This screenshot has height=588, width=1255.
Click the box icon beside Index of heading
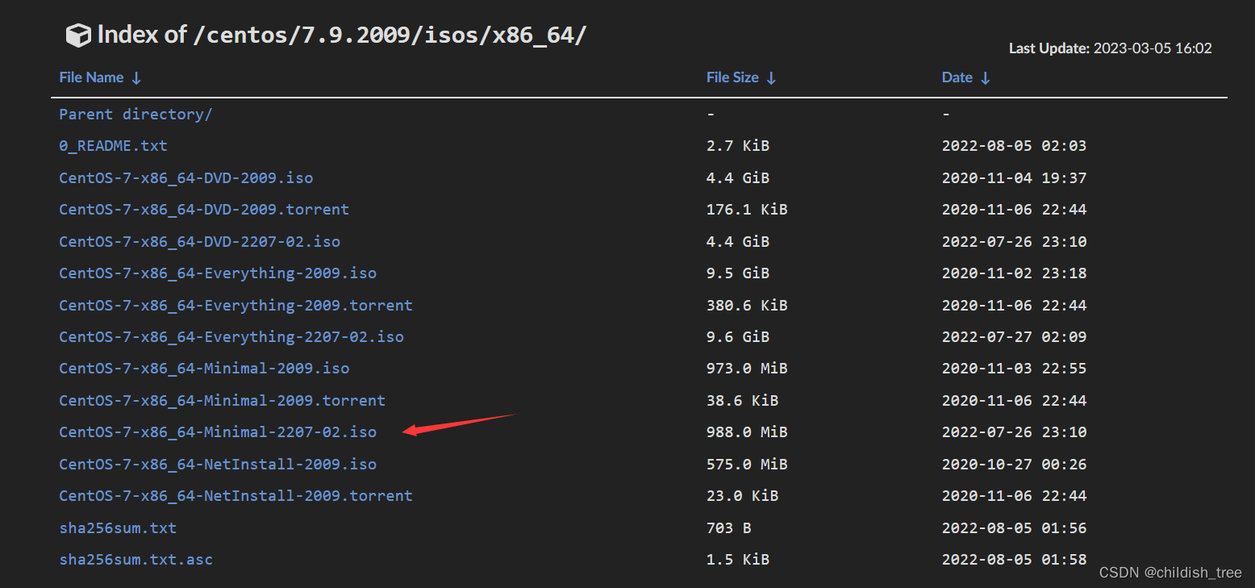pyautogui.click(x=78, y=35)
